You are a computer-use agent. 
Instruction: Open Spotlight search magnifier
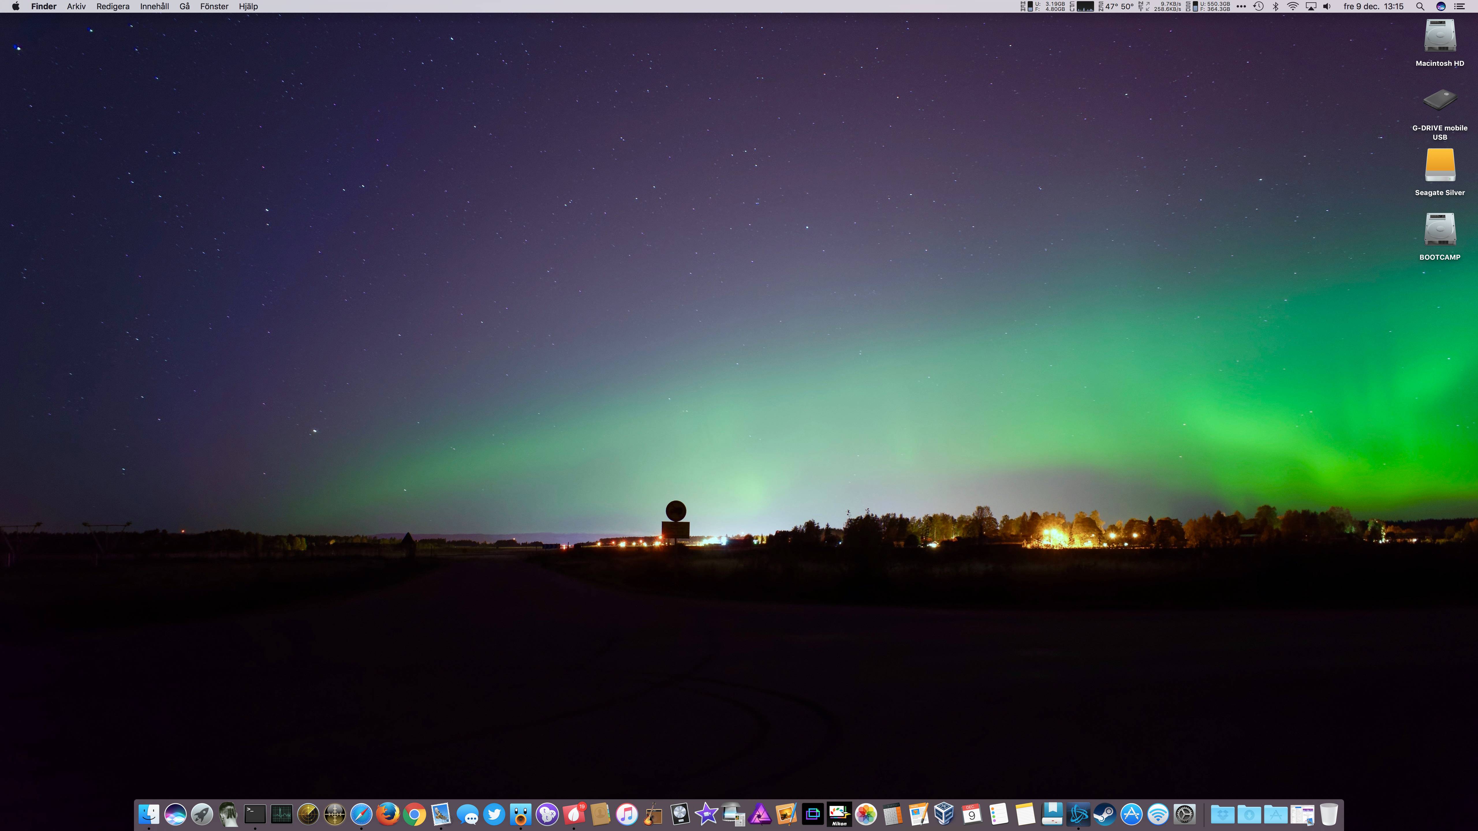click(1420, 6)
